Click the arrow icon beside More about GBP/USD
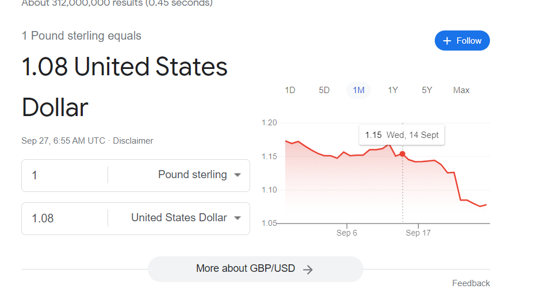 pos(308,269)
